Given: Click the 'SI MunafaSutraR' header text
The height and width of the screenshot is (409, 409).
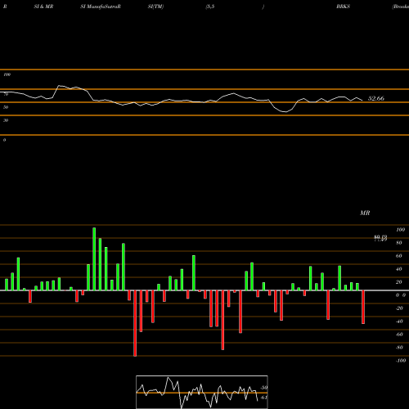Looking at the screenshot, I should pos(101,7).
